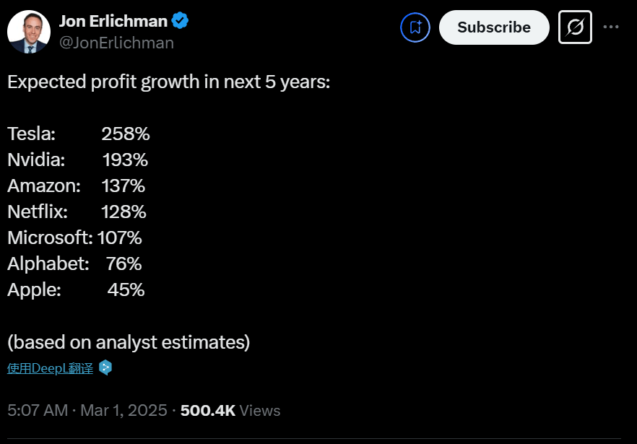The height and width of the screenshot is (444, 637).
Task: Click the Tesla 258% line
Action: coord(78,134)
